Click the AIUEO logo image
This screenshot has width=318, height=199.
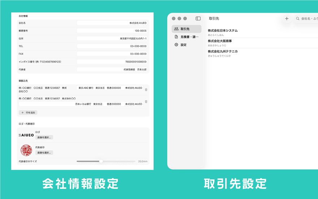(26, 135)
